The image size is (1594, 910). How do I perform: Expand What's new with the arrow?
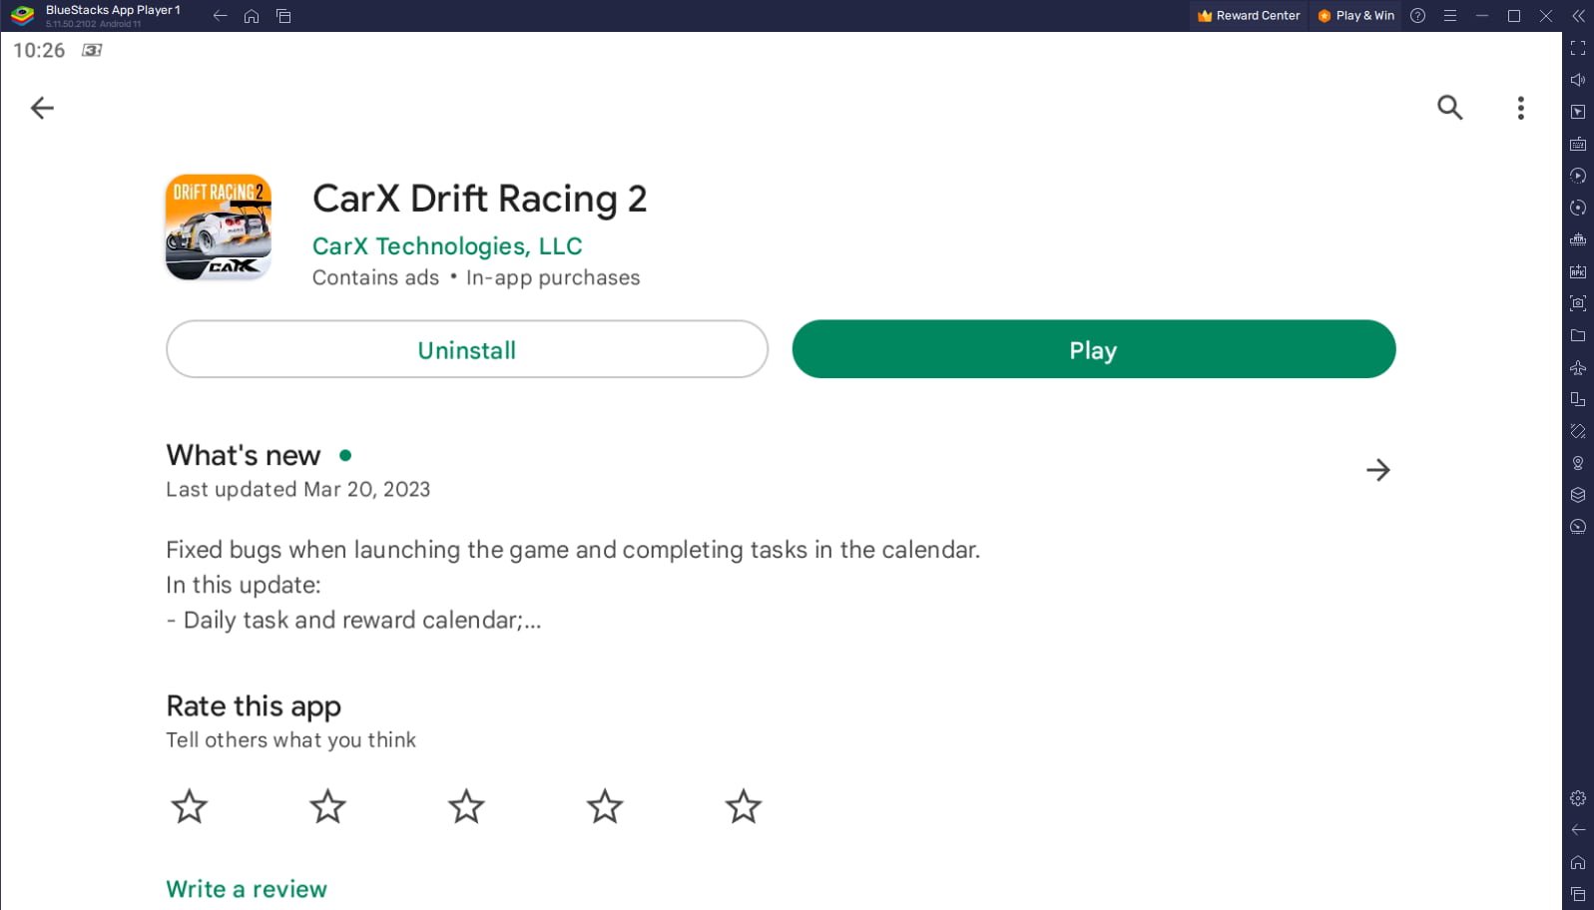pyautogui.click(x=1377, y=470)
